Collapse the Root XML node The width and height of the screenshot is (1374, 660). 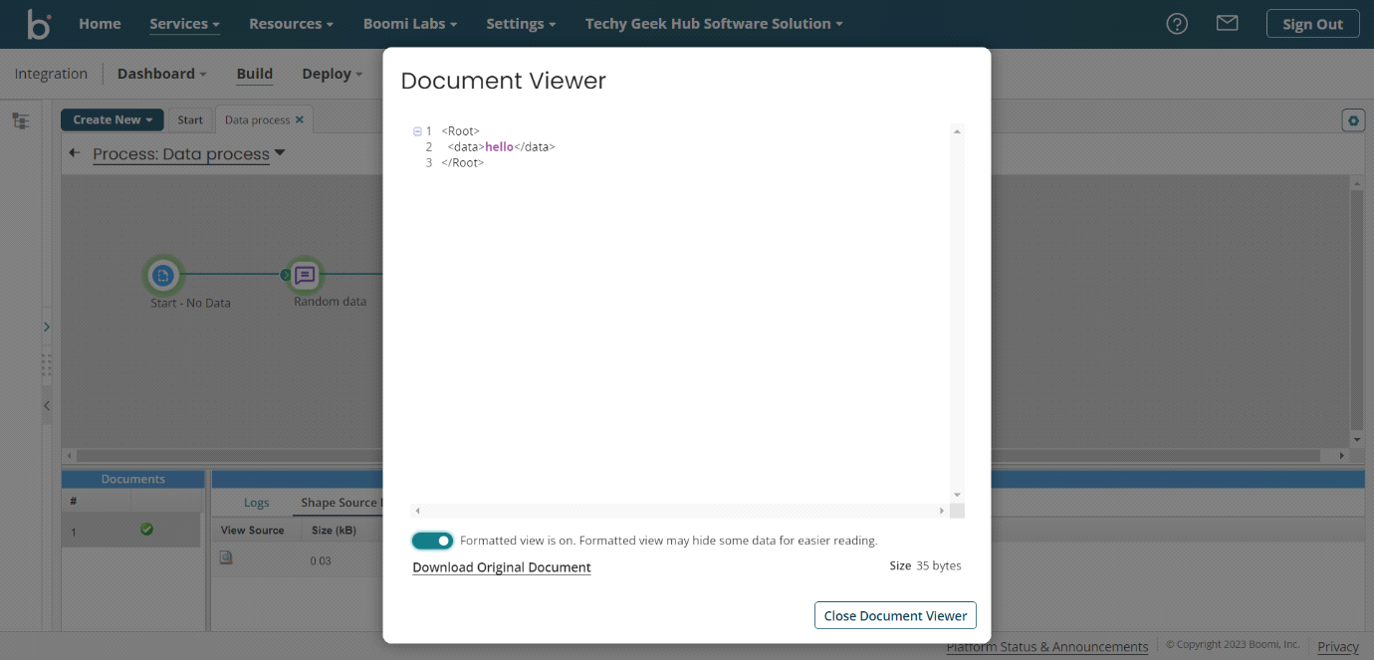[417, 131]
